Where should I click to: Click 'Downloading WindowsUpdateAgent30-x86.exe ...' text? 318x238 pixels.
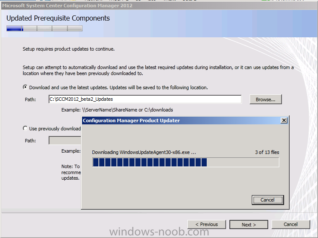tap(144, 152)
